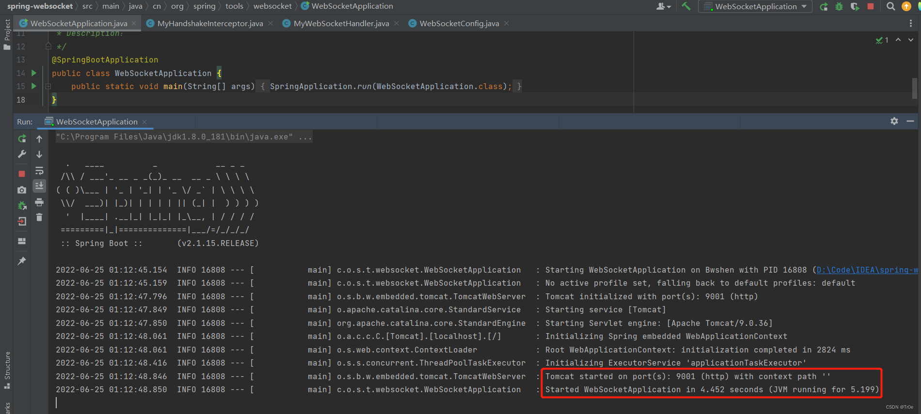Jump to next highlighted error arrow
The width and height of the screenshot is (921, 414).
click(x=911, y=40)
